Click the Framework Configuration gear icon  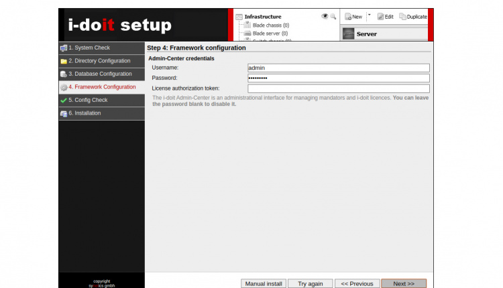pyautogui.click(x=64, y=87)
